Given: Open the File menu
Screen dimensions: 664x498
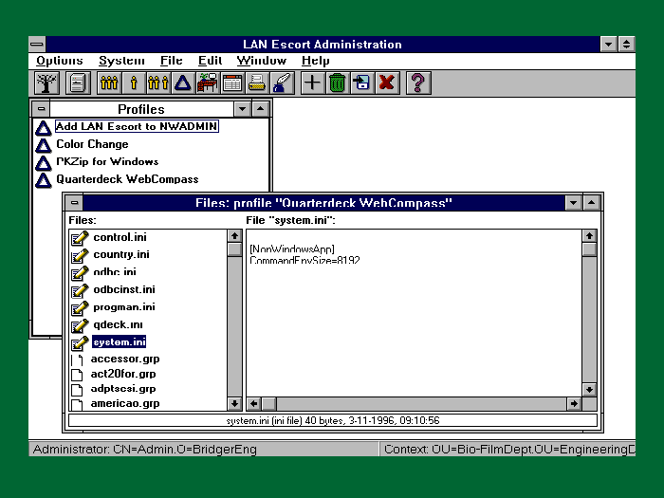Looking at the screenshot, I should (171, 61).
